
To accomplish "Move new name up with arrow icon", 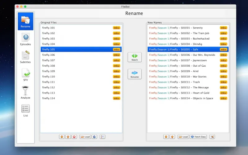I will tap(172, 137).
